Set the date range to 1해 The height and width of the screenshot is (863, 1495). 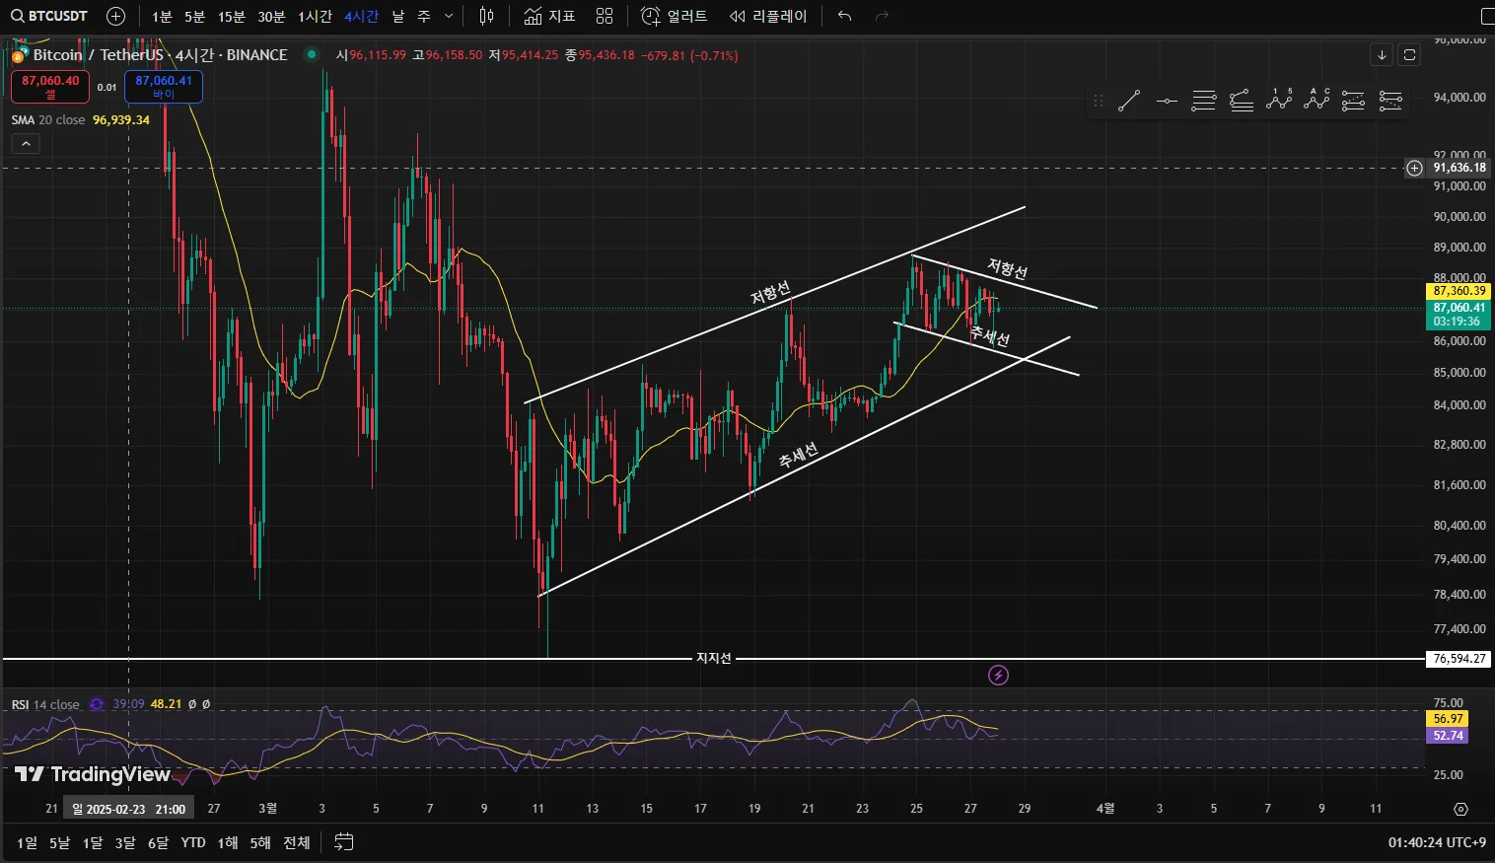tap(228, 842)
